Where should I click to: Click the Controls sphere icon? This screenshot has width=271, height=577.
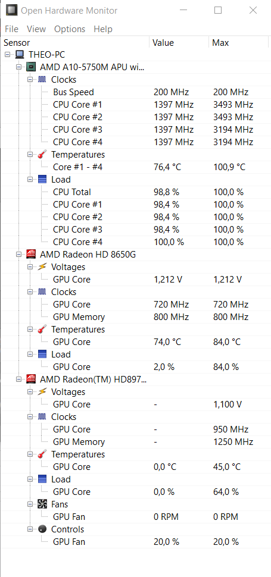42,529
